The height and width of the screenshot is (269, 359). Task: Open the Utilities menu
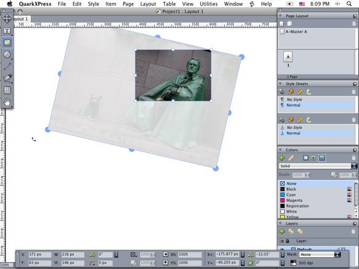[208, 4]
